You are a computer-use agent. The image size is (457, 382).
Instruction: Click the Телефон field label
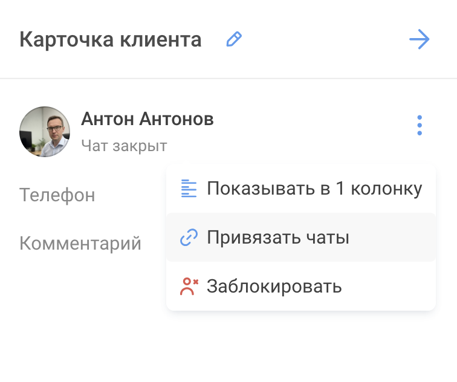click(57, 195)
